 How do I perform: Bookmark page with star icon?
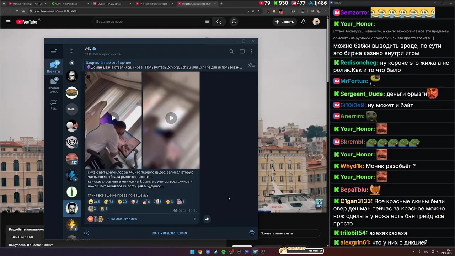(x=259, y=11)
